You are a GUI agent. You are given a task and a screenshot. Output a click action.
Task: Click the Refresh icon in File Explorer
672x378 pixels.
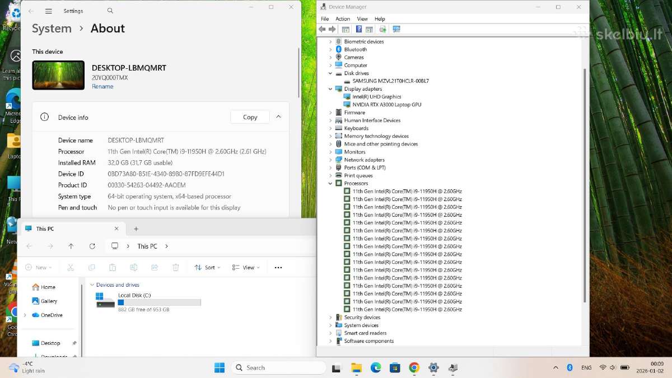click(92, 246)
